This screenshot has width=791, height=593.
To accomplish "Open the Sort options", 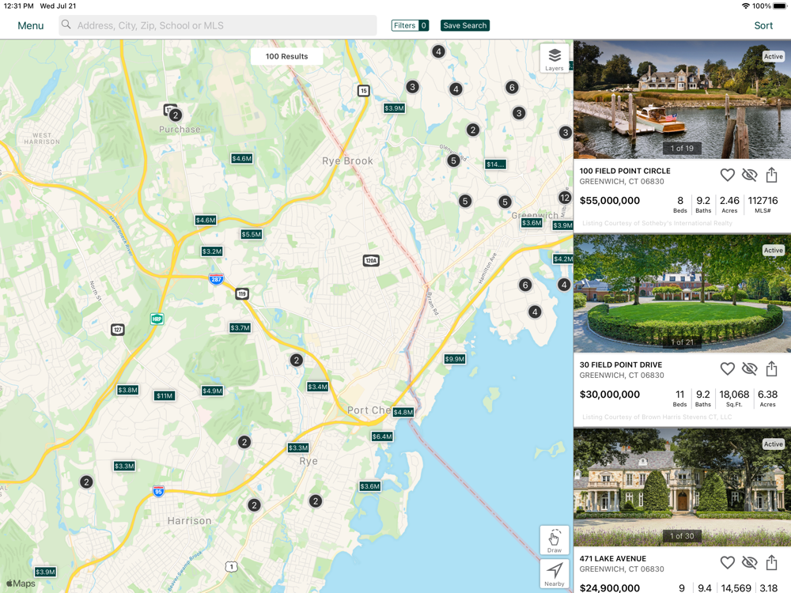I will coord(763,26).
